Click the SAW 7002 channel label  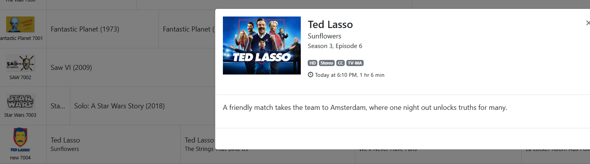20,77
